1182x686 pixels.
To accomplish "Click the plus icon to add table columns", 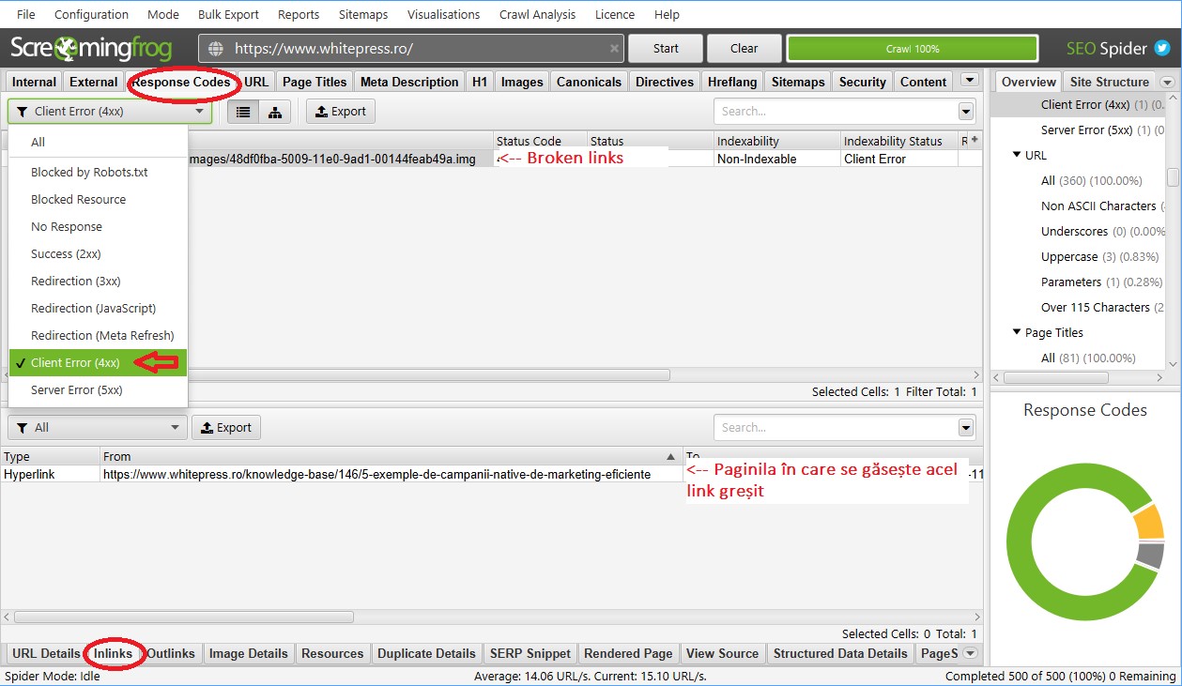I will (975, 140).
